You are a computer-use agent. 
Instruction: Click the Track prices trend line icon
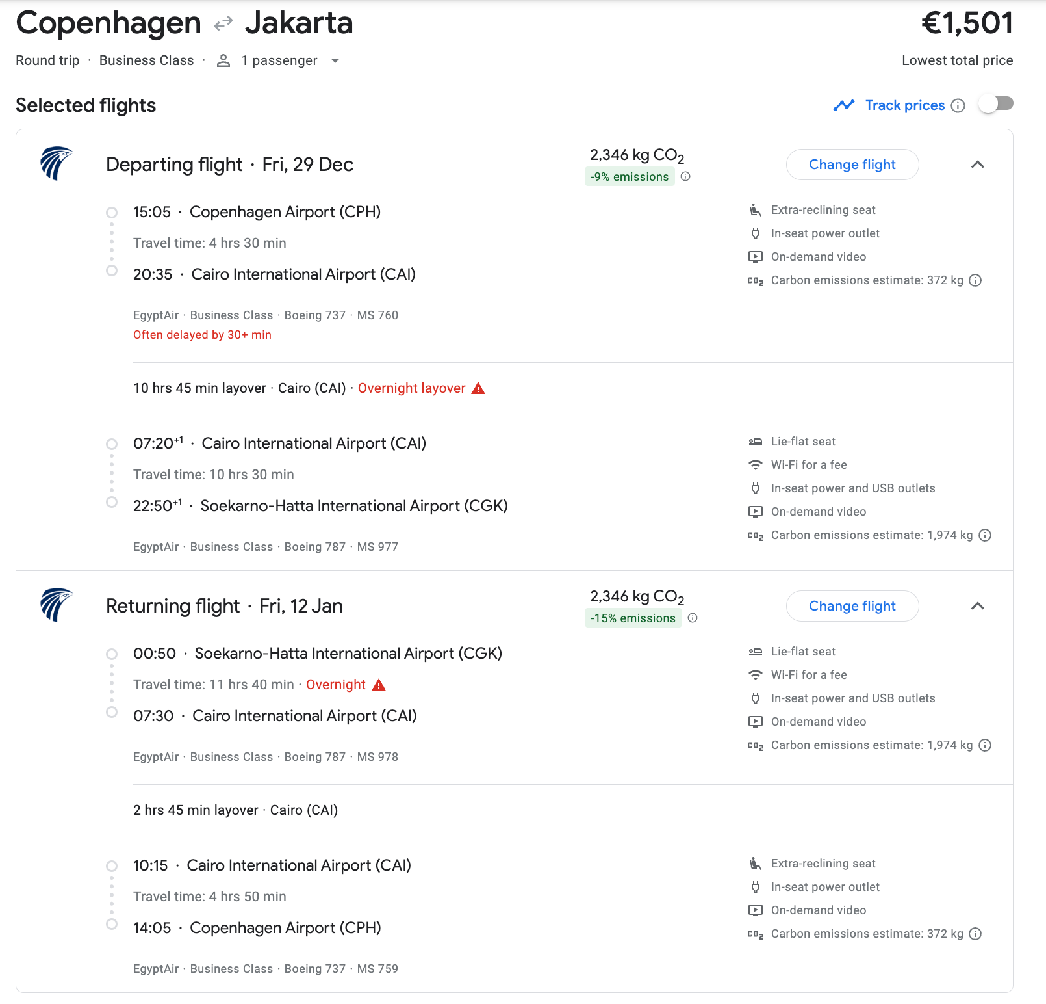[843, 105]
